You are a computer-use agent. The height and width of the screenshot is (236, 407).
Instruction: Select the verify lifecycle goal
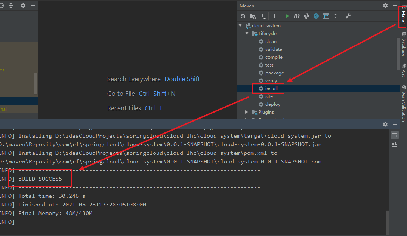pos(268,81)
